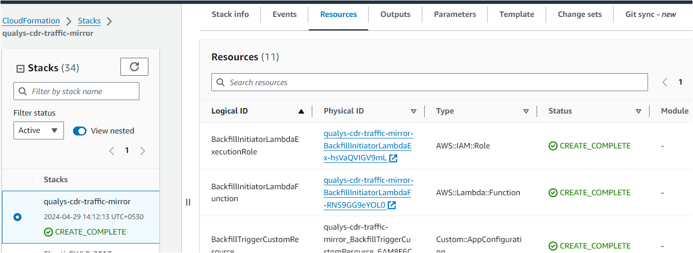Image resolution: width=693 pixels, height=253 pixels.
Task: Click the Physical ID column header
Action: click(344, 111)
